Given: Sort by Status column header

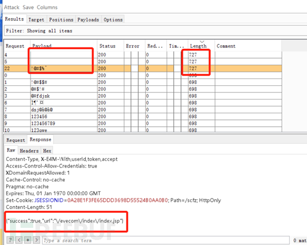Looking at the screenshot, I should click(110, 46).
